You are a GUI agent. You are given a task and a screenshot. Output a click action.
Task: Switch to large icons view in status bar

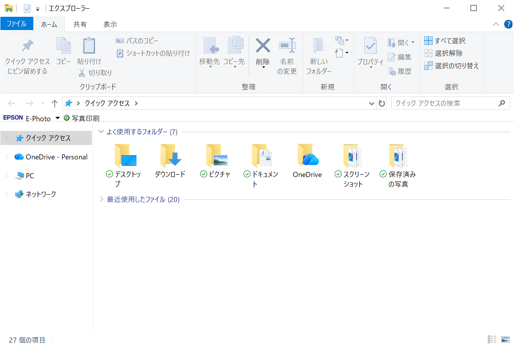(x=505, y=340)
